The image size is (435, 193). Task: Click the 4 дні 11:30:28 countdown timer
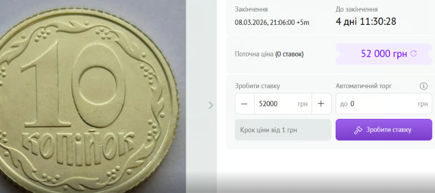tap(366, 21)
